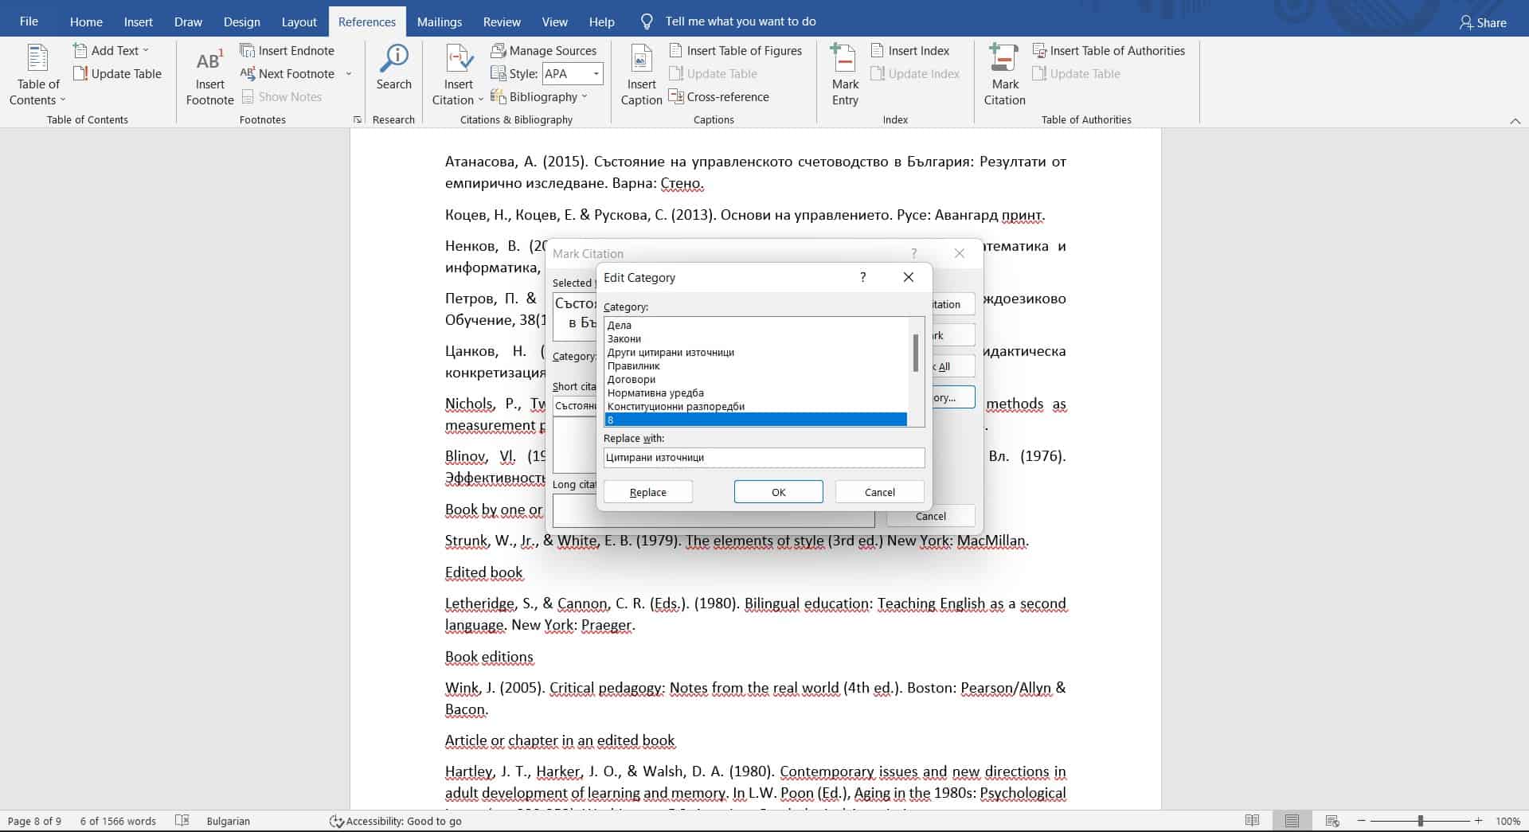The width and height of the screenshot is (1529, 832).
Task: Click Insert Citation
Action: [458, 76]
